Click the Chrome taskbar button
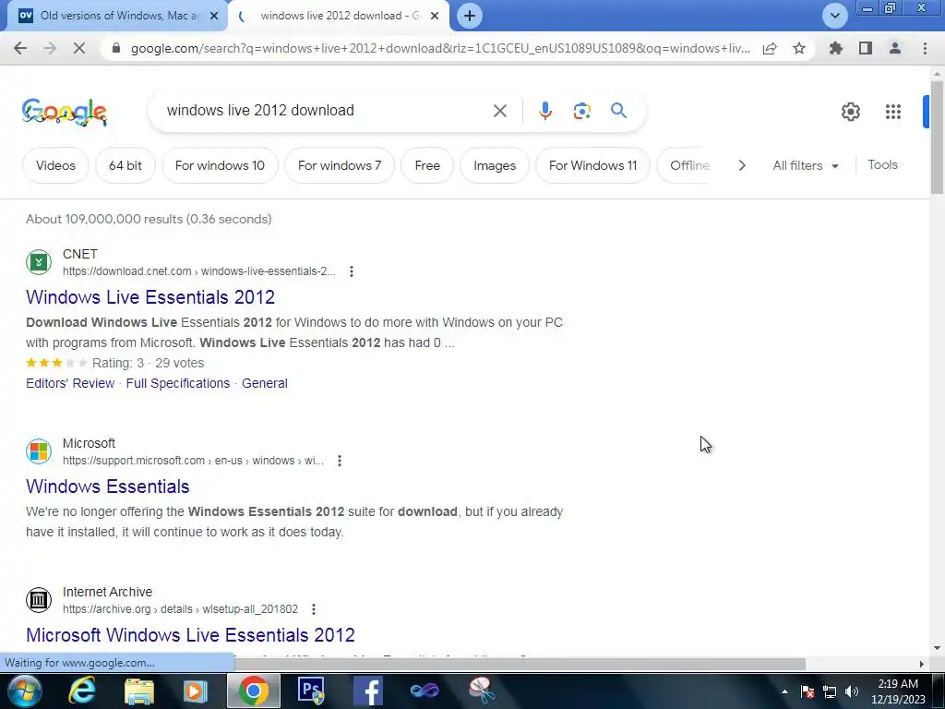Viewport: 945px width, 709px height. point(253,691)
